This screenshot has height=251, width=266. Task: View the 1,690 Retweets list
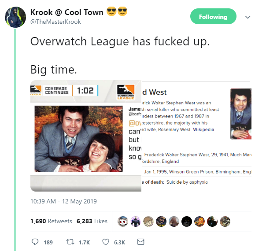(51, 221)
